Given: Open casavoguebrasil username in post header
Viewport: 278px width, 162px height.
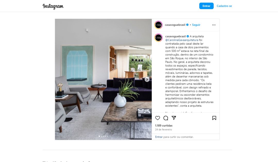Looking at the screenshot, I should pos(175,25).
